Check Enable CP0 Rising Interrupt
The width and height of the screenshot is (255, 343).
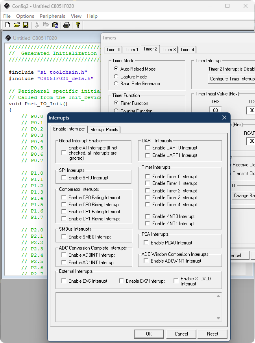[x=64, y=204]
